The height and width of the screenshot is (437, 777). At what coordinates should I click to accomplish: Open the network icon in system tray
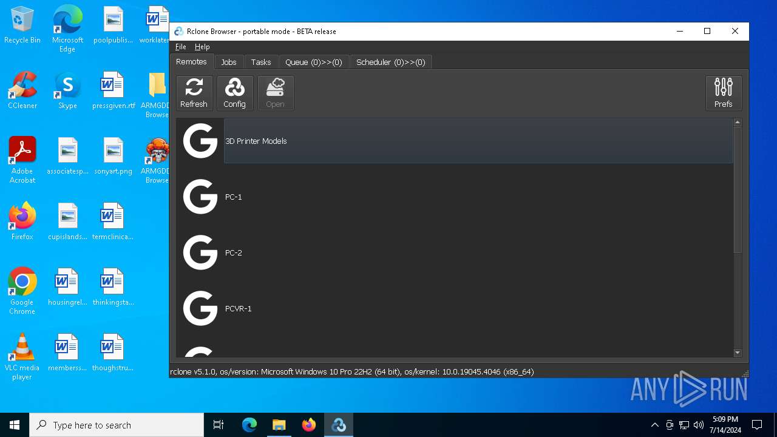(x=684, y=425)
